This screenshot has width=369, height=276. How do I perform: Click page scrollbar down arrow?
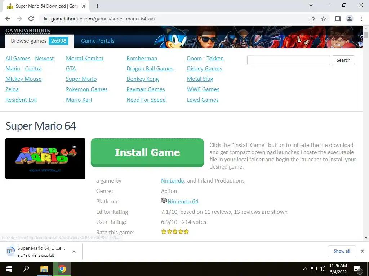coord(366,238)
